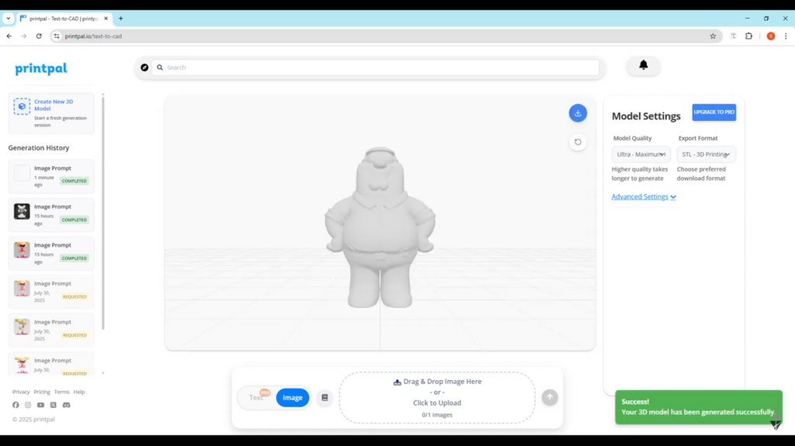
Task: View site information icon in address bar
Action: (57, 36)
